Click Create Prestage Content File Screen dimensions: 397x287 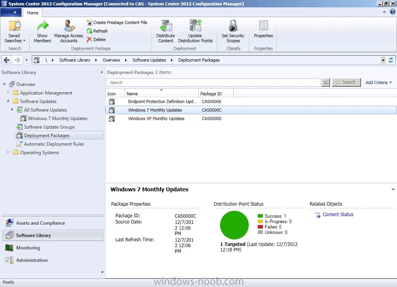pyautogui.click(x=117, y=22)
